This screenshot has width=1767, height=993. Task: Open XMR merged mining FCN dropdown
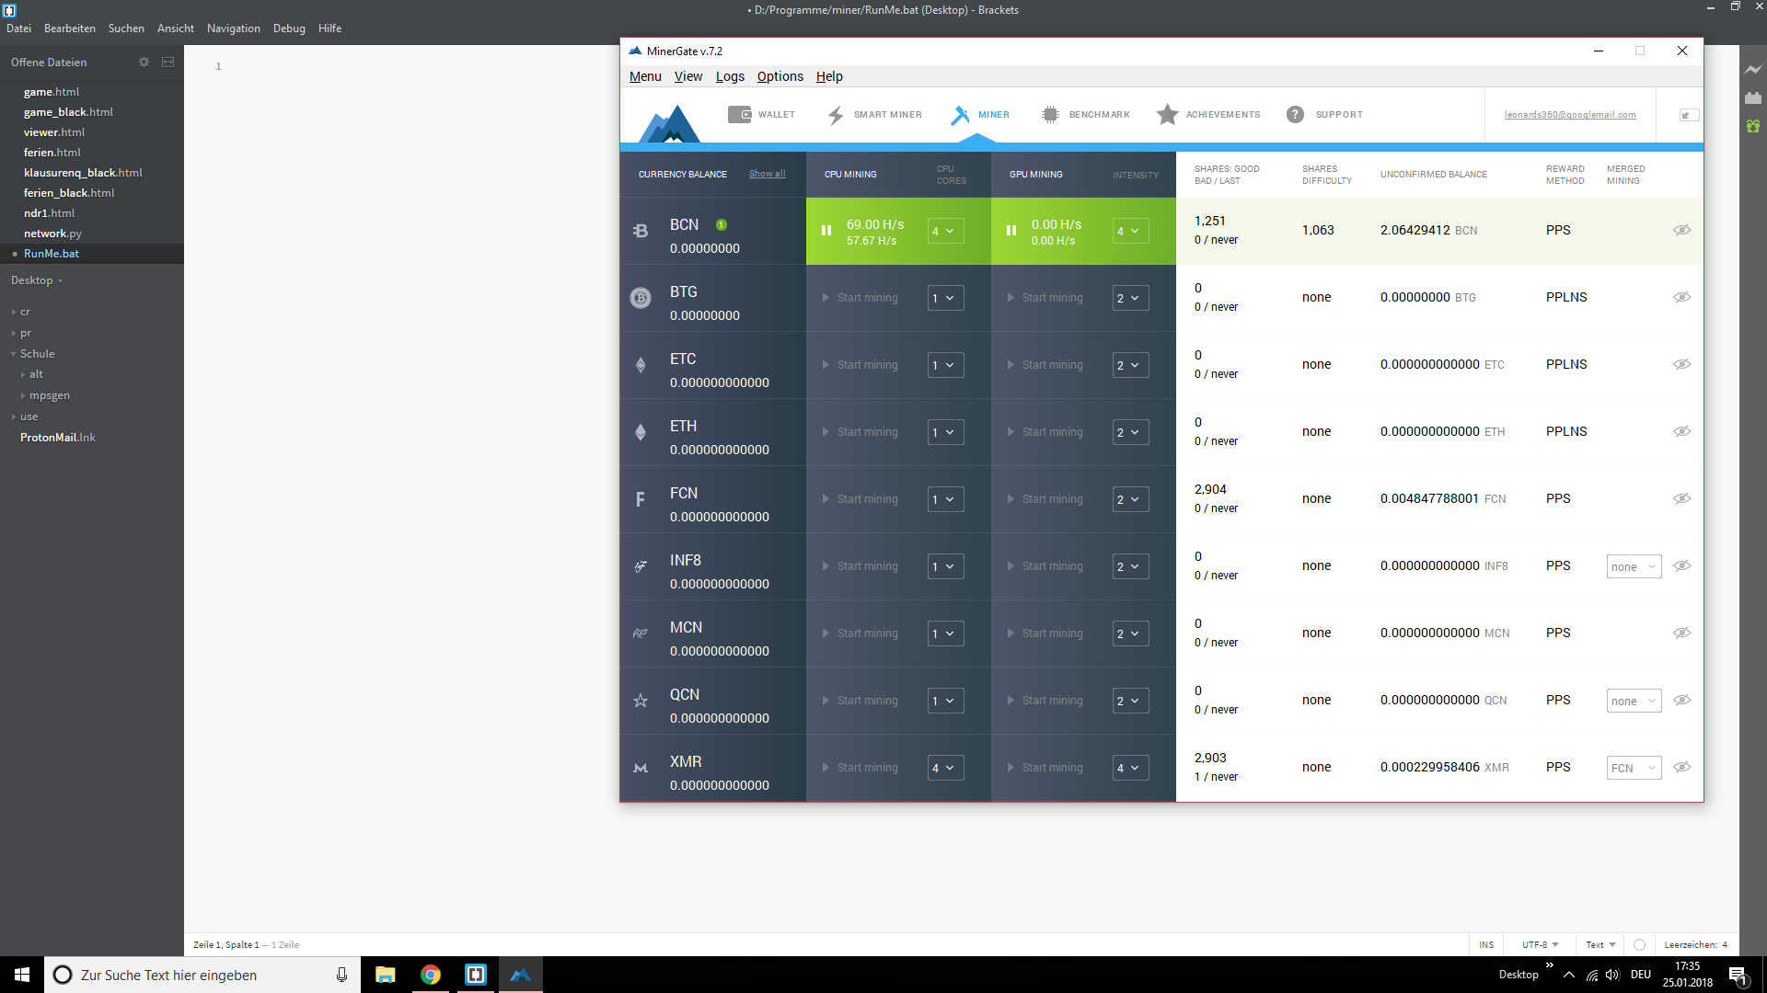coord(1634,768)
